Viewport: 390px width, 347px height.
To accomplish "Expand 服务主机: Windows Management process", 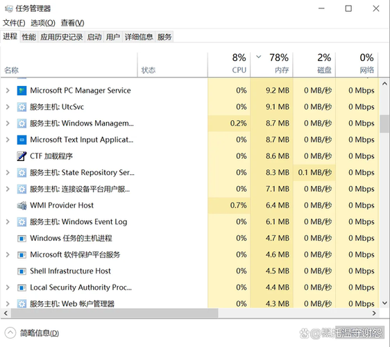I will [8, 124].
